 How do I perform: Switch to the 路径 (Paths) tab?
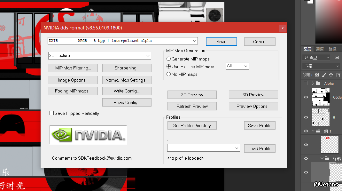click(332, 49)
